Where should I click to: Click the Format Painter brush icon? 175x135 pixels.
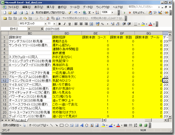coord(70,12)
